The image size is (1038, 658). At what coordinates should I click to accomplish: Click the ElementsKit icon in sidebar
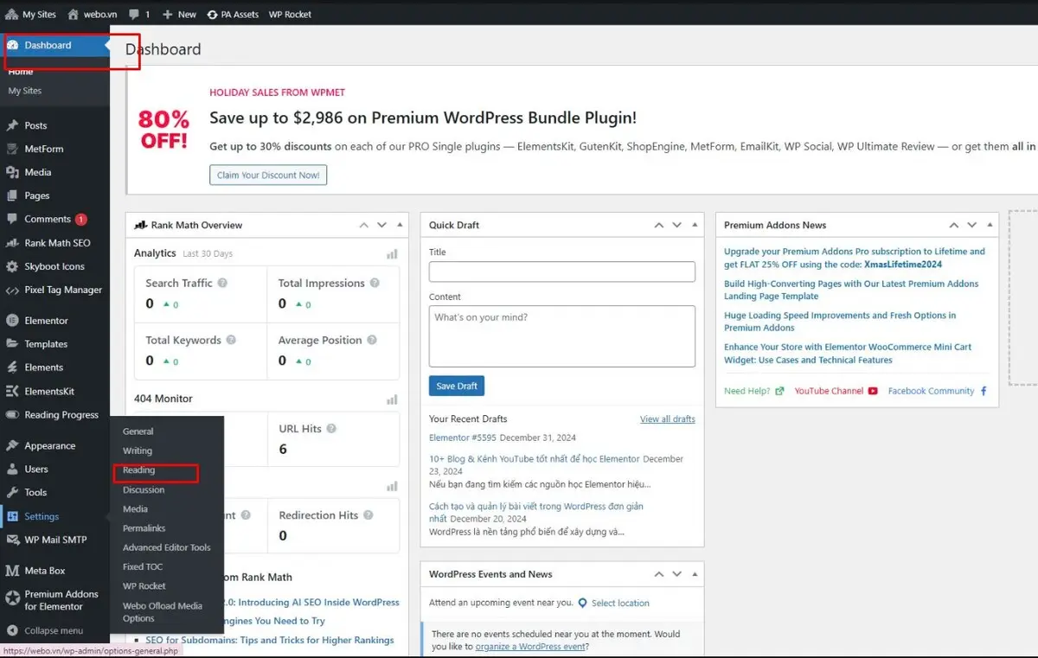pos(12,391)
